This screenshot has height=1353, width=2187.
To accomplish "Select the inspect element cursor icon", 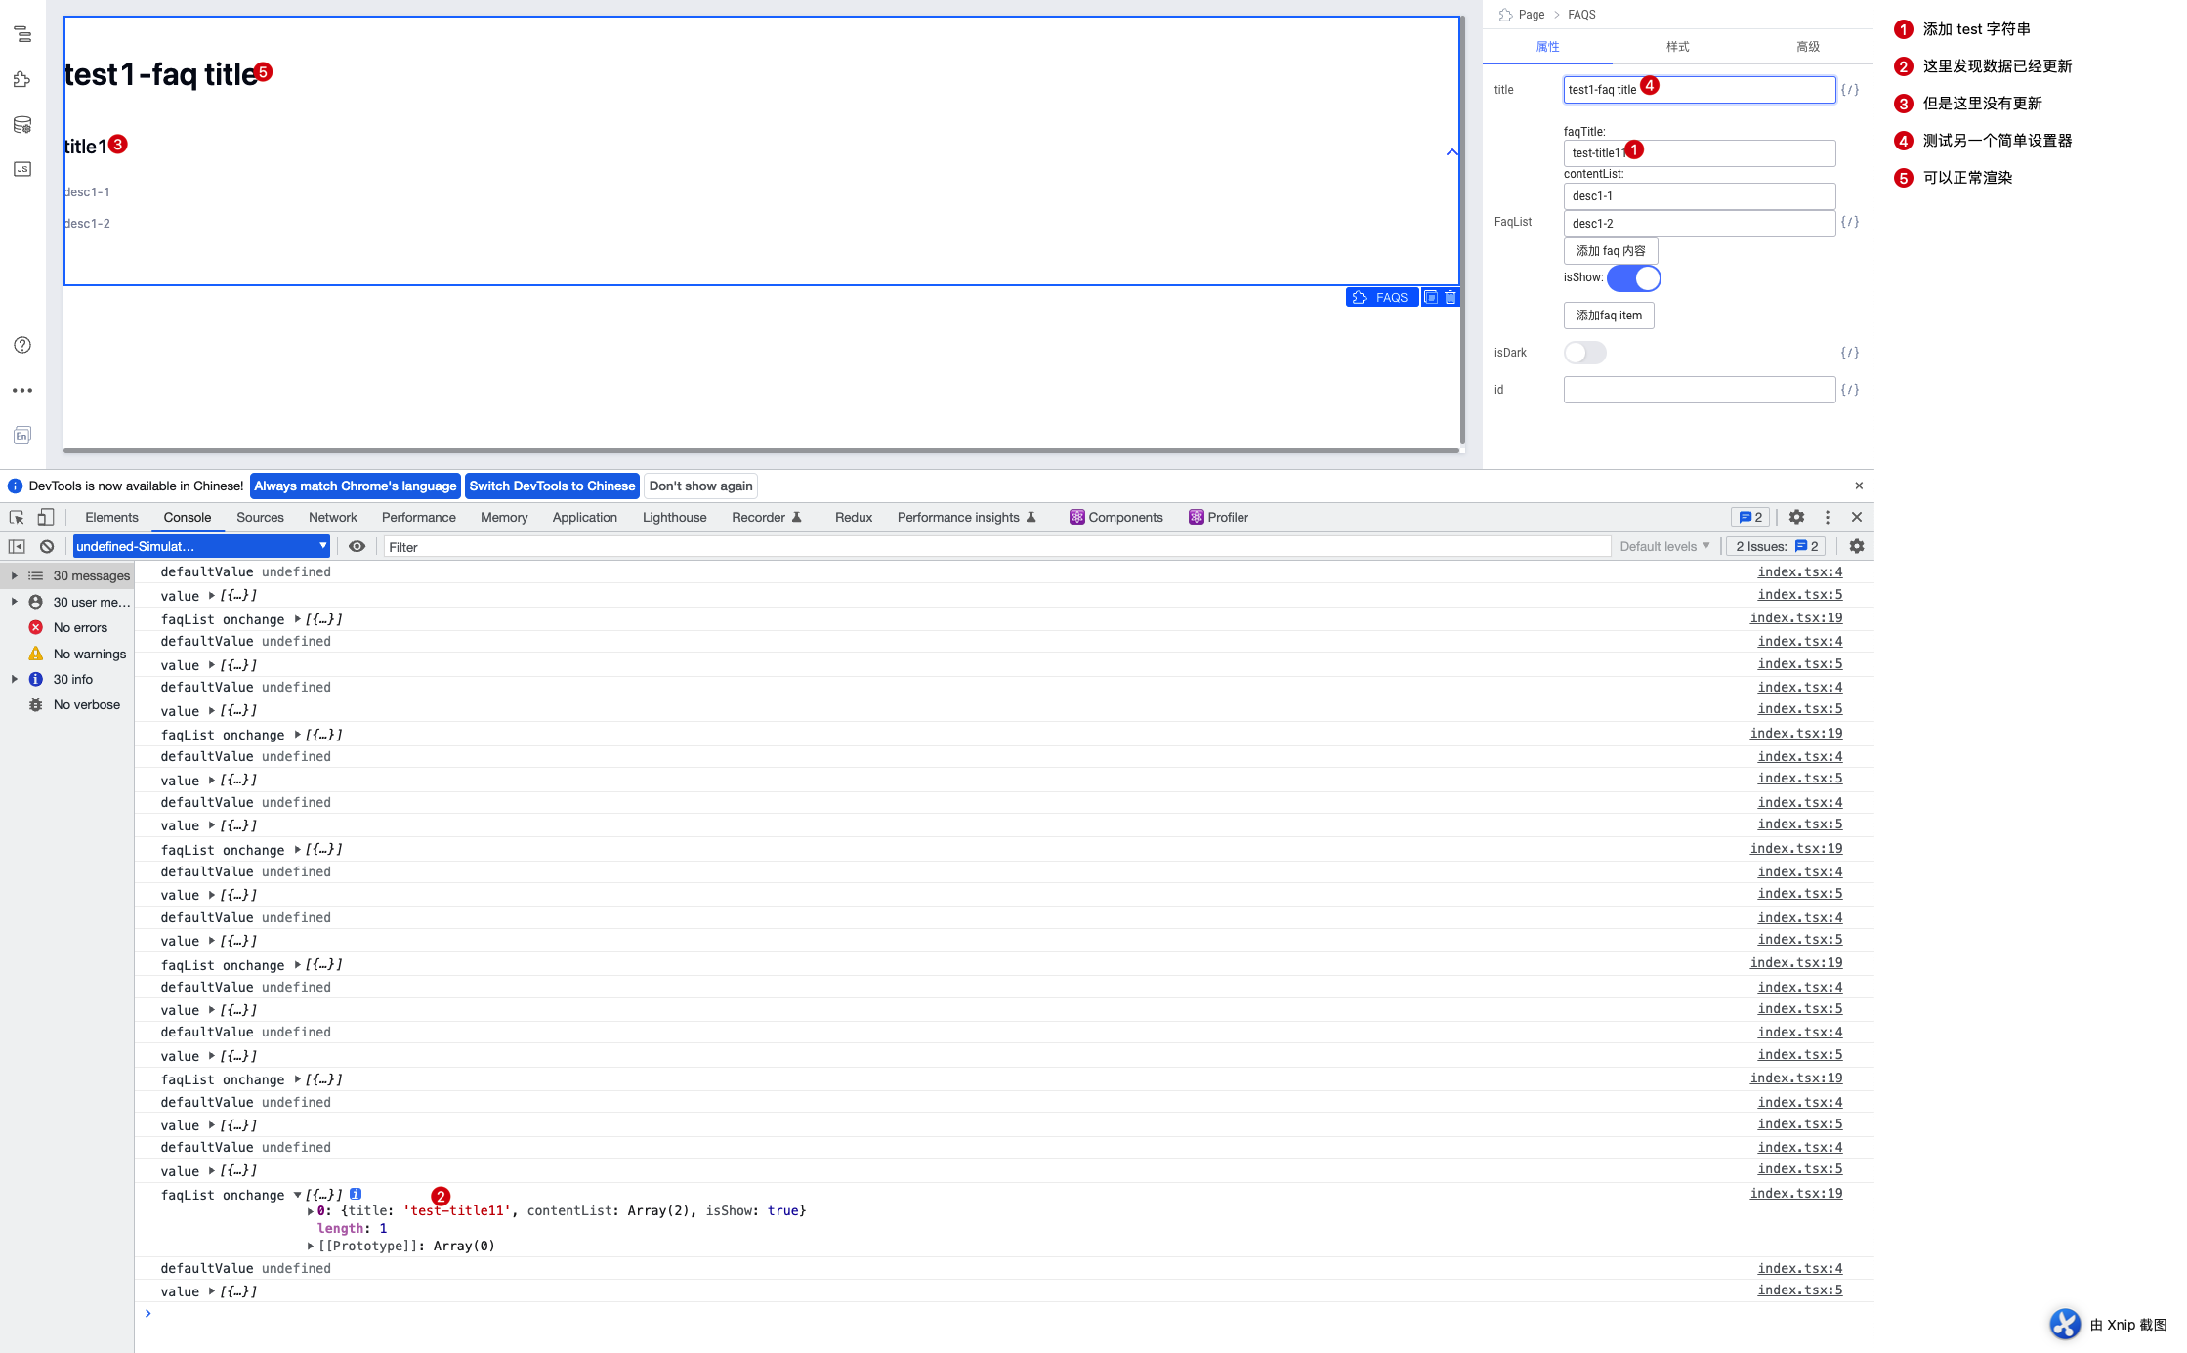I will (x=17, y=518).
